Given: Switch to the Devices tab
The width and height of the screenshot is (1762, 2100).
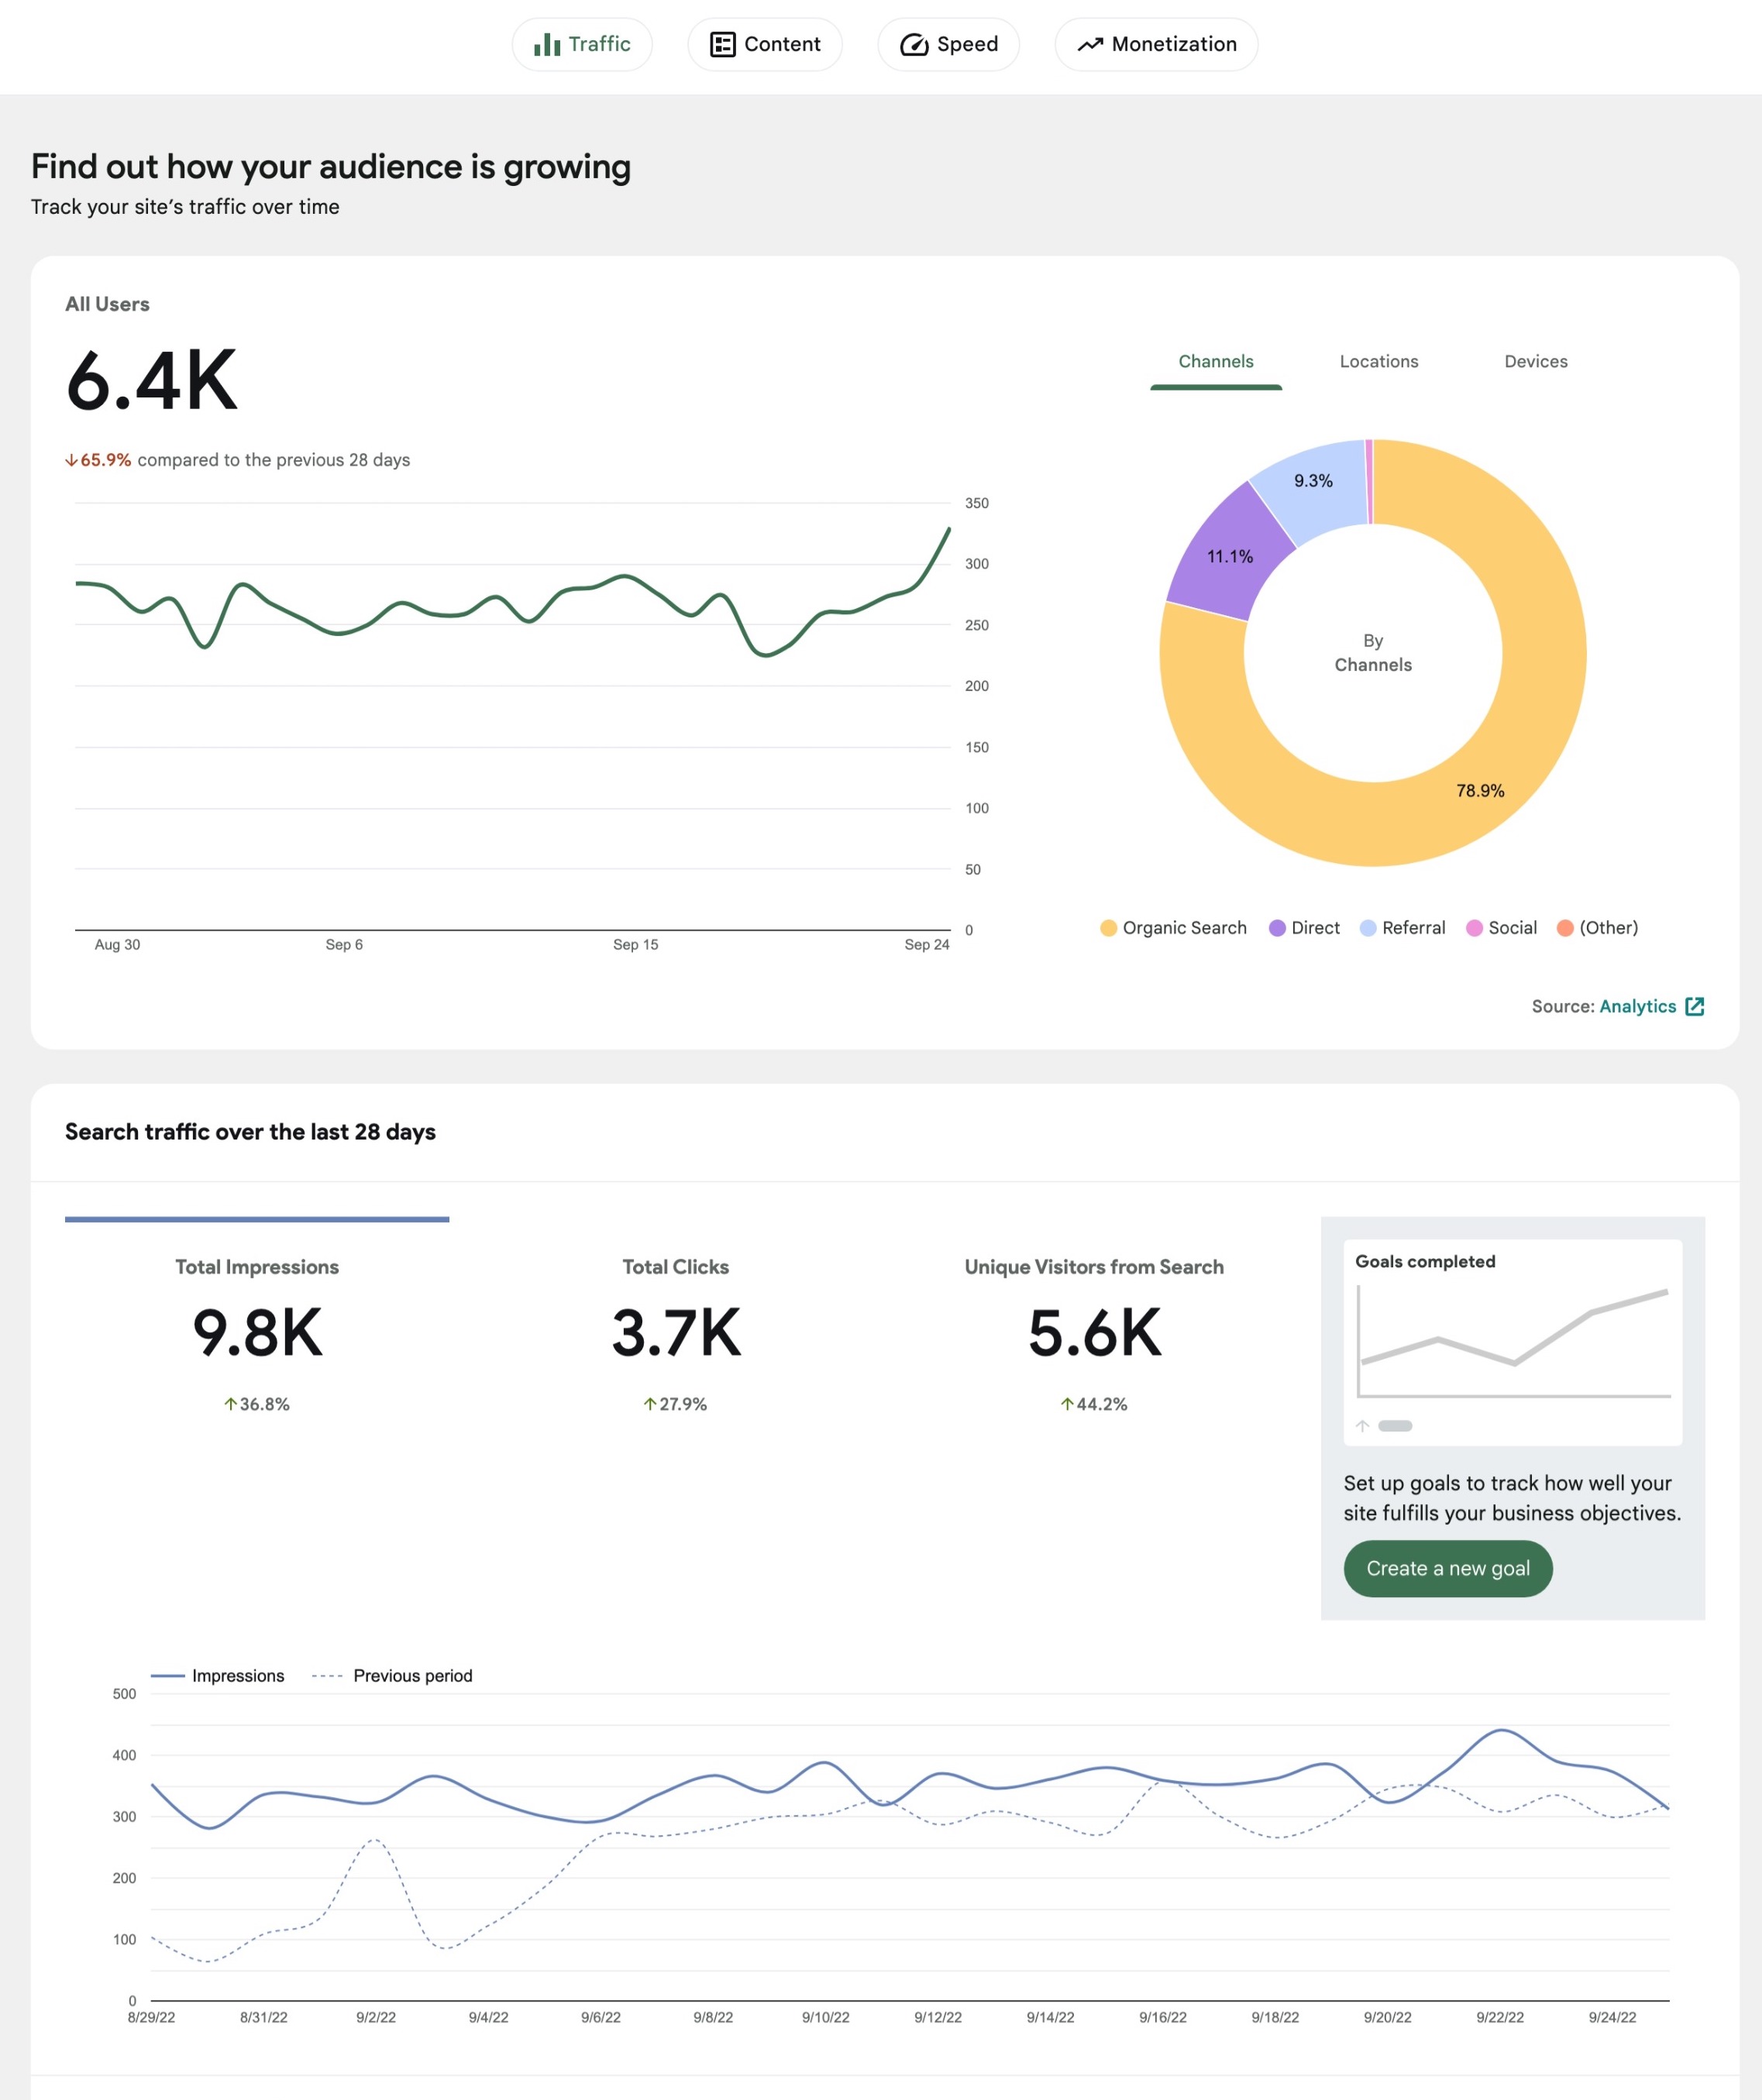Looking at the screenshot, I should tap(1536, 362).
